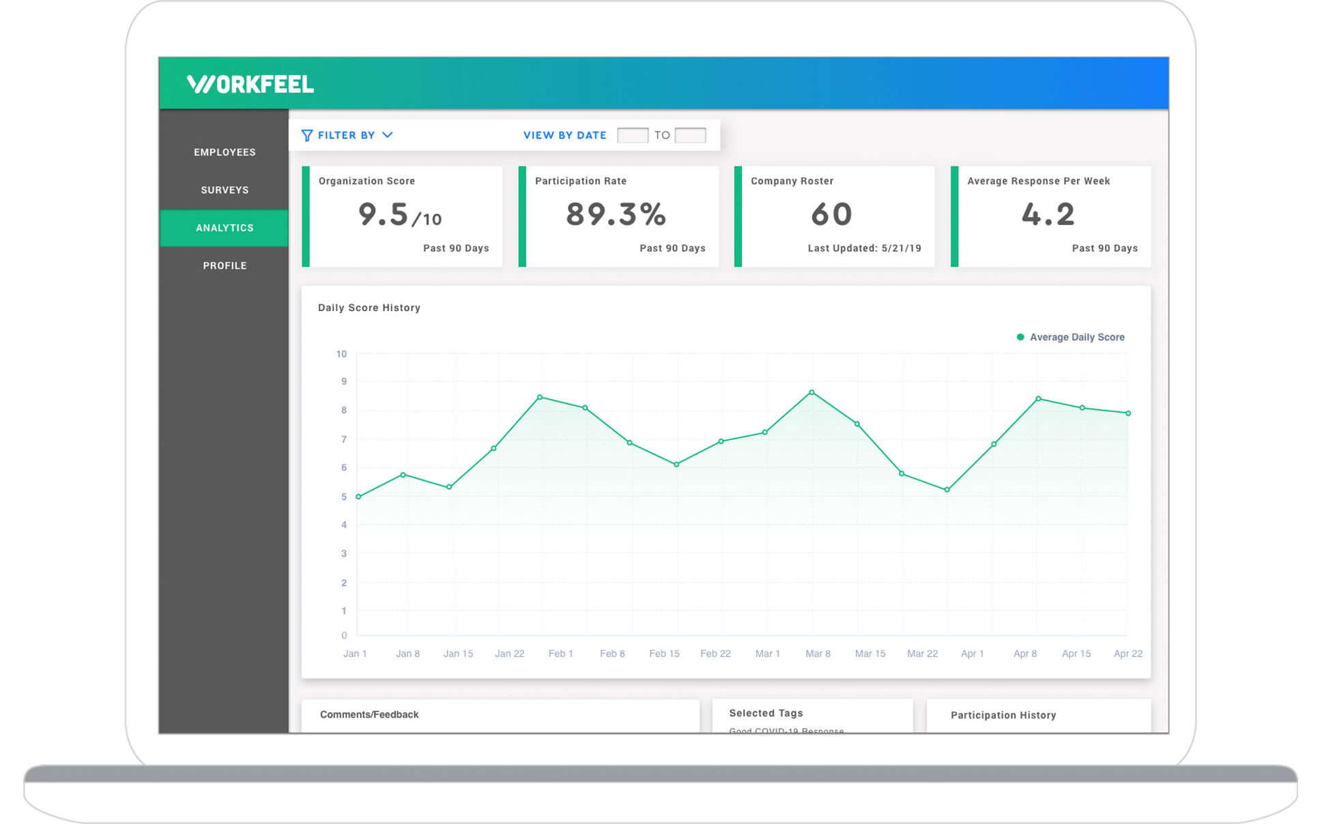This screenshot has height=824, width=1322.
Task: Click the Participation Rate card
Action: click(619, 216)
